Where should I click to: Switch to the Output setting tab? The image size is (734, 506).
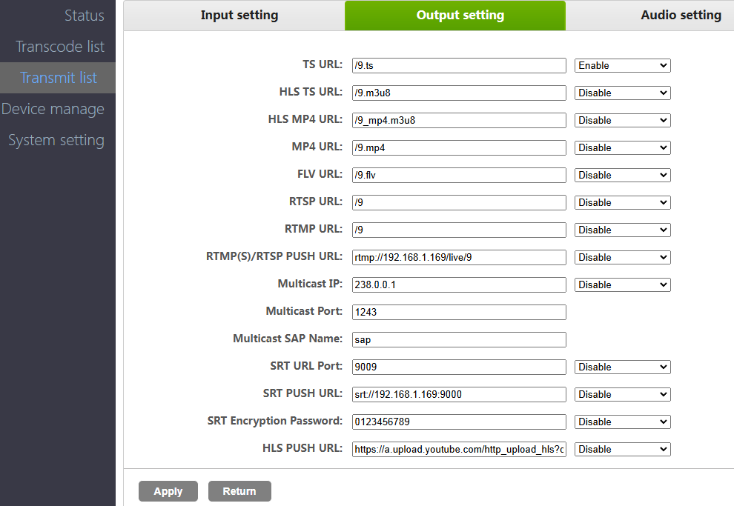click(x=455, y=16)
